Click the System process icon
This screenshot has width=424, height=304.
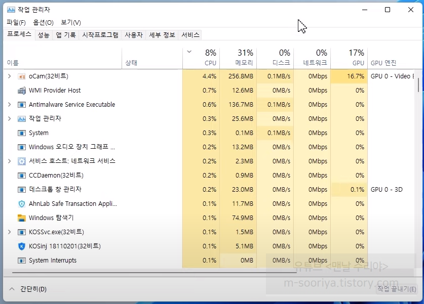[21, 133]
